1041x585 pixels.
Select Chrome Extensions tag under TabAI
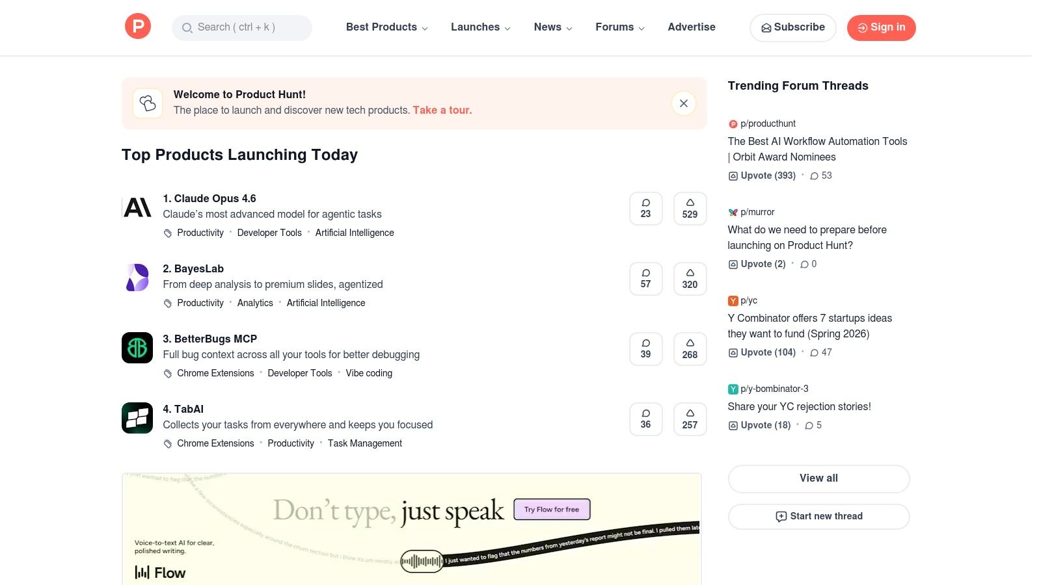point(215,443)
